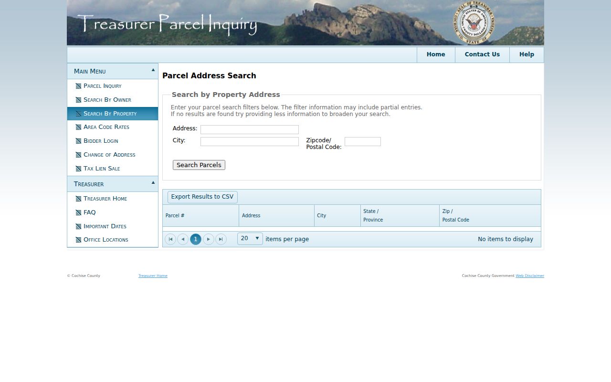Image resolution: width=611 pixels, height=382 pixels.
Task: Open the Area Code Rates link
Action: tap(106, 127)
